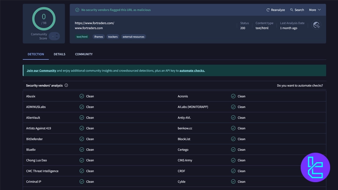Click the Abusix vendor name
The image size is (338, 190).
pos(31,96)
